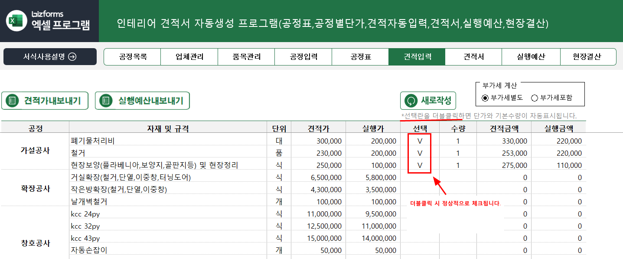Click the 선택 column header

tap(420, 128)
